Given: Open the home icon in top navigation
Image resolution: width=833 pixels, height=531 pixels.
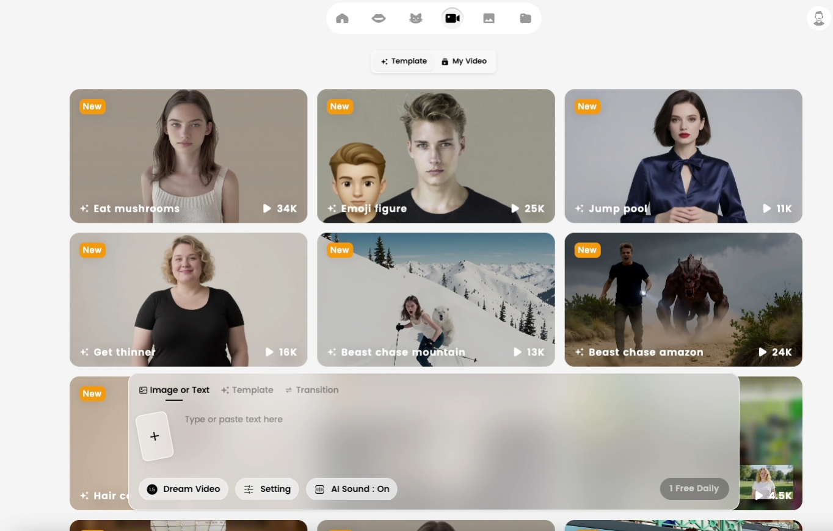Looking at the screenshot, I should pyautogui.click(x=342, y=18).
